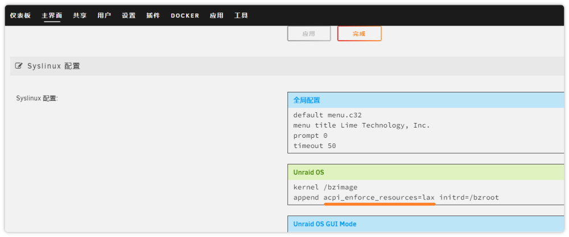Select the 全局配置 section header
The height and width of the screenshot is (237, 569).
(426, 100)
